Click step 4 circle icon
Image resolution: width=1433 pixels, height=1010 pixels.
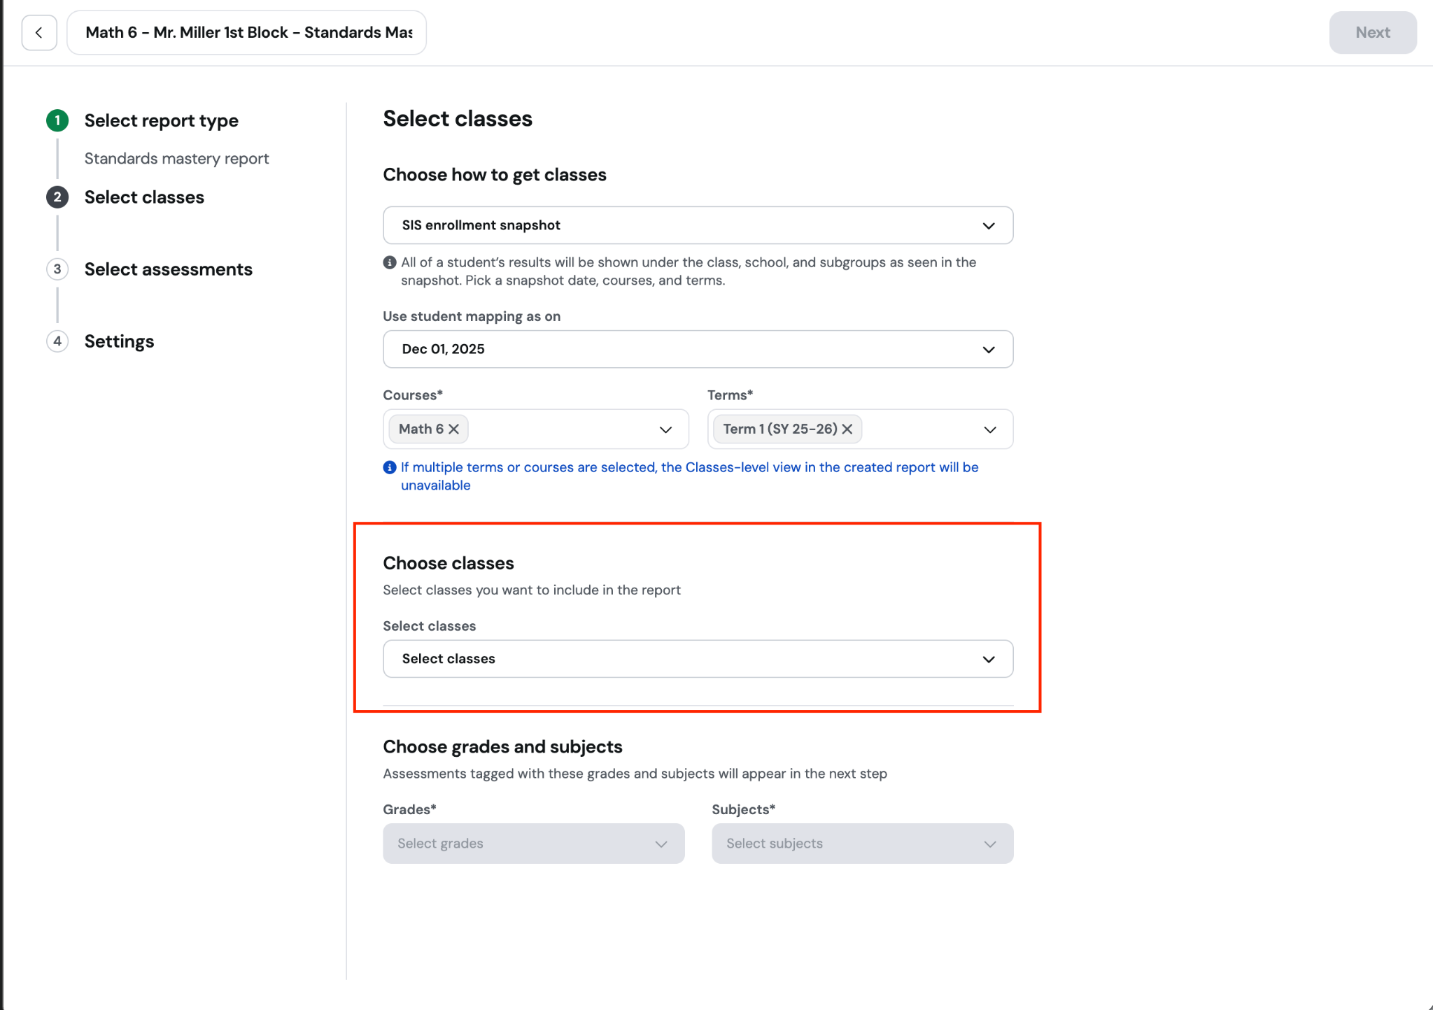pyautogui.click(x=57, y=341)
